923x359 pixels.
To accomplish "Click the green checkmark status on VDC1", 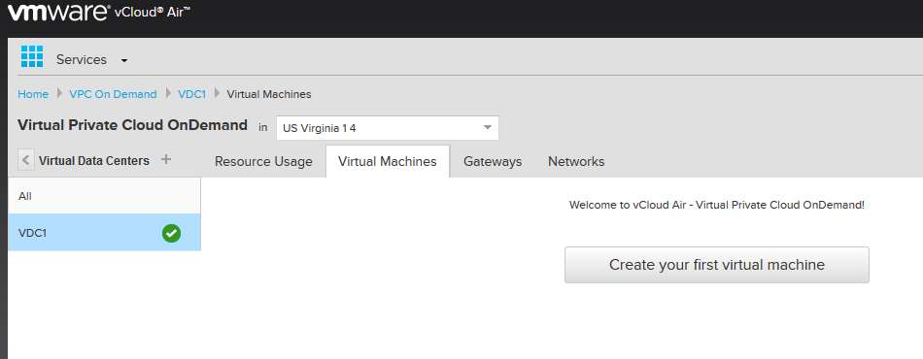I will 171,233.
